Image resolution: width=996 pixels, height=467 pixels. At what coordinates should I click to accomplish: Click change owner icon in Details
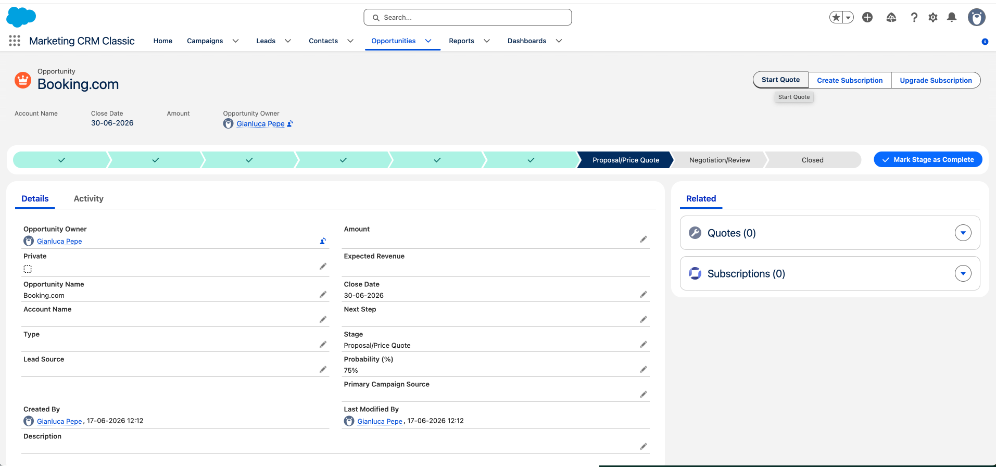tap(323, 241)
